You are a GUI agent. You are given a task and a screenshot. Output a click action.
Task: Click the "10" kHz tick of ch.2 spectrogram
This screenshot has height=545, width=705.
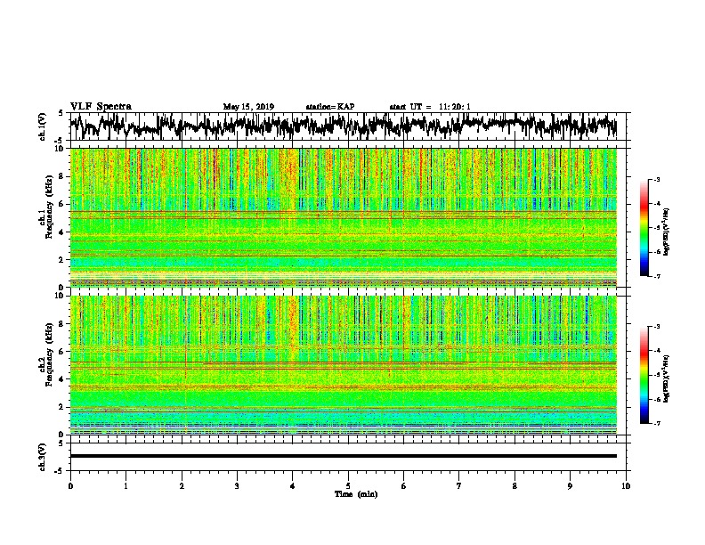pos(61,296)
